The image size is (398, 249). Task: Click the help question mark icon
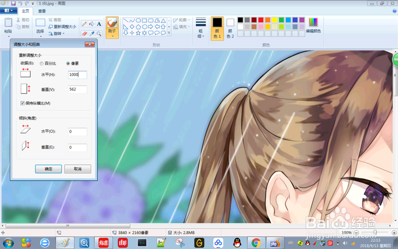pos(395,11)
